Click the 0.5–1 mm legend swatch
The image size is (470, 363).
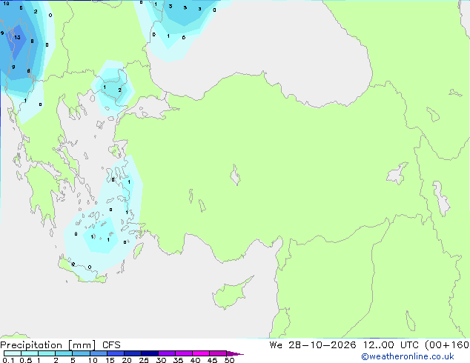[x=30, y=353]
